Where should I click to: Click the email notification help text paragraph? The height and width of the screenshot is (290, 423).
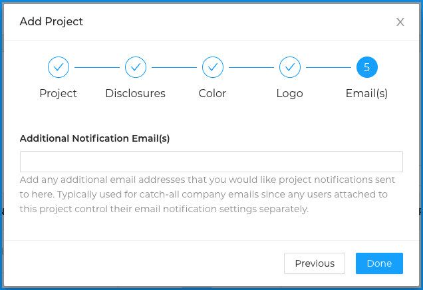click(x=208, y=194)
